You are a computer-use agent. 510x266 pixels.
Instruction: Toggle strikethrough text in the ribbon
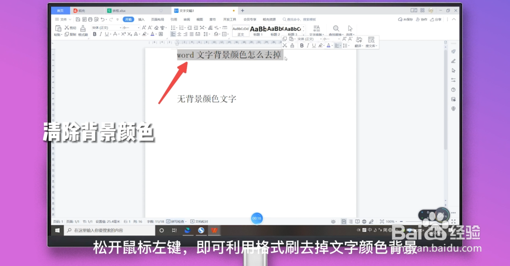[x=115, y=34]
